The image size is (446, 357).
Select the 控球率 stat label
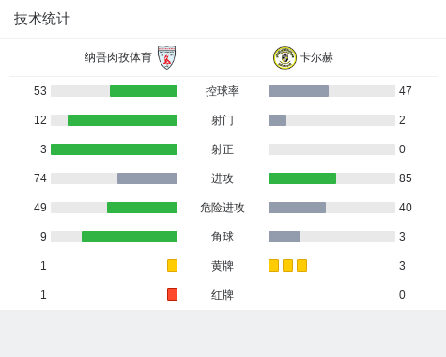pyautogui.click(x=223, y=91)
